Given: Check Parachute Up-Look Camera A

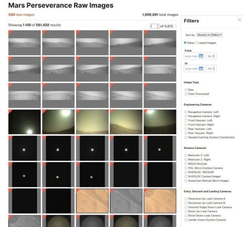Looking at the screenshot, I should pyautogui.click(x=186, y=199).
